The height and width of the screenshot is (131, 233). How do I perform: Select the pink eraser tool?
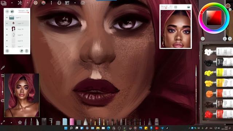72,122
